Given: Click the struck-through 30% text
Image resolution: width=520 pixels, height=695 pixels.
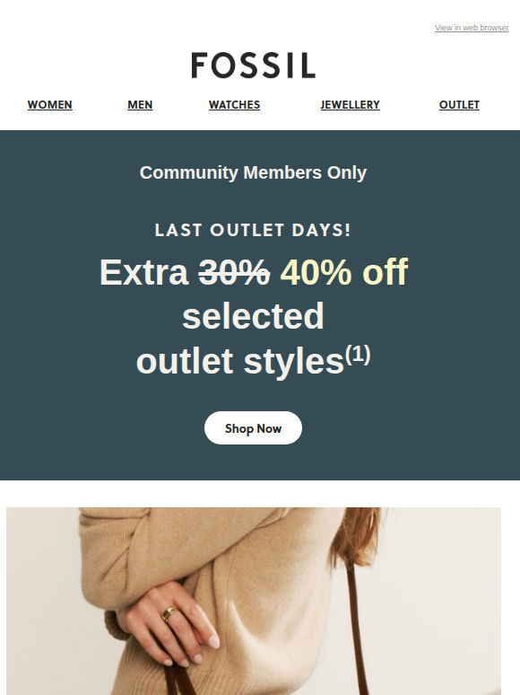Looking at the screenshot, I should coord(234,272).
